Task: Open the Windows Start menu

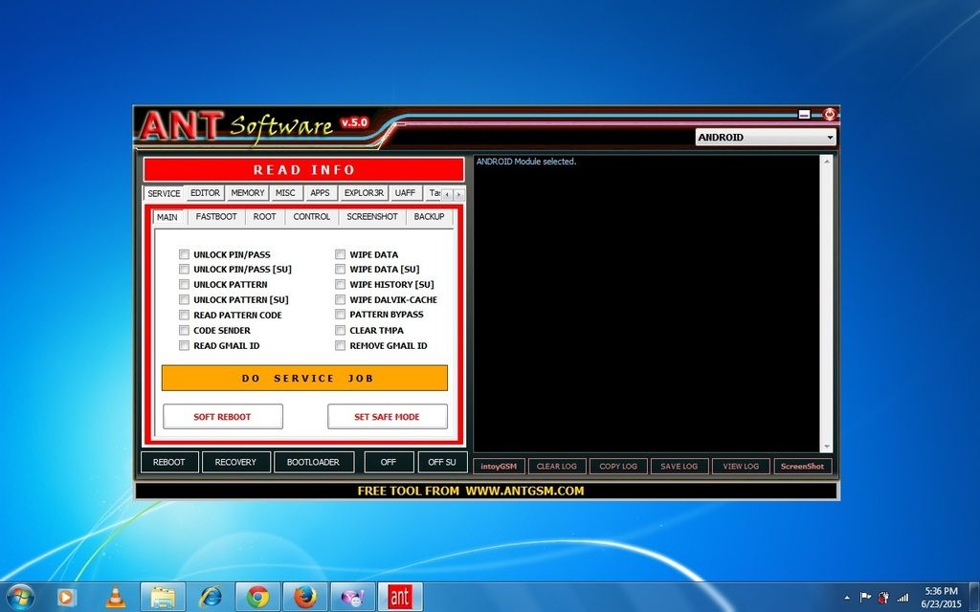Action: 21,597
